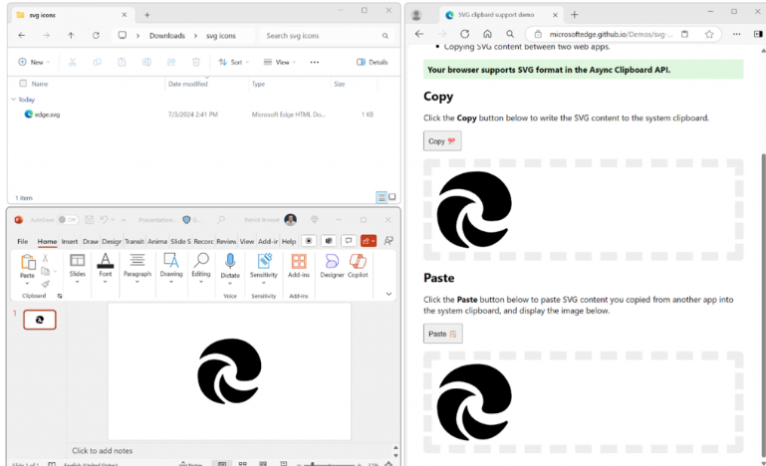Open the View dropdown in File Explorer
The height and width of the screenshot is (466, 766).
tap(281, 62)
